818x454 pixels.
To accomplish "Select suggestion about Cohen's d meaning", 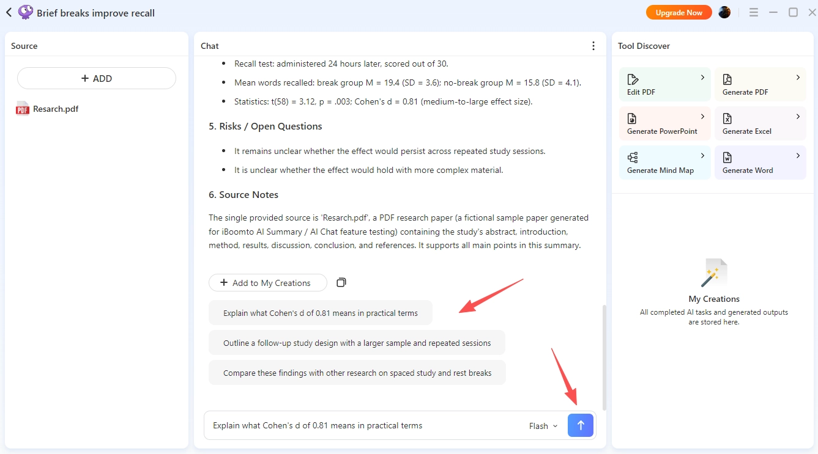I will 321,313.
